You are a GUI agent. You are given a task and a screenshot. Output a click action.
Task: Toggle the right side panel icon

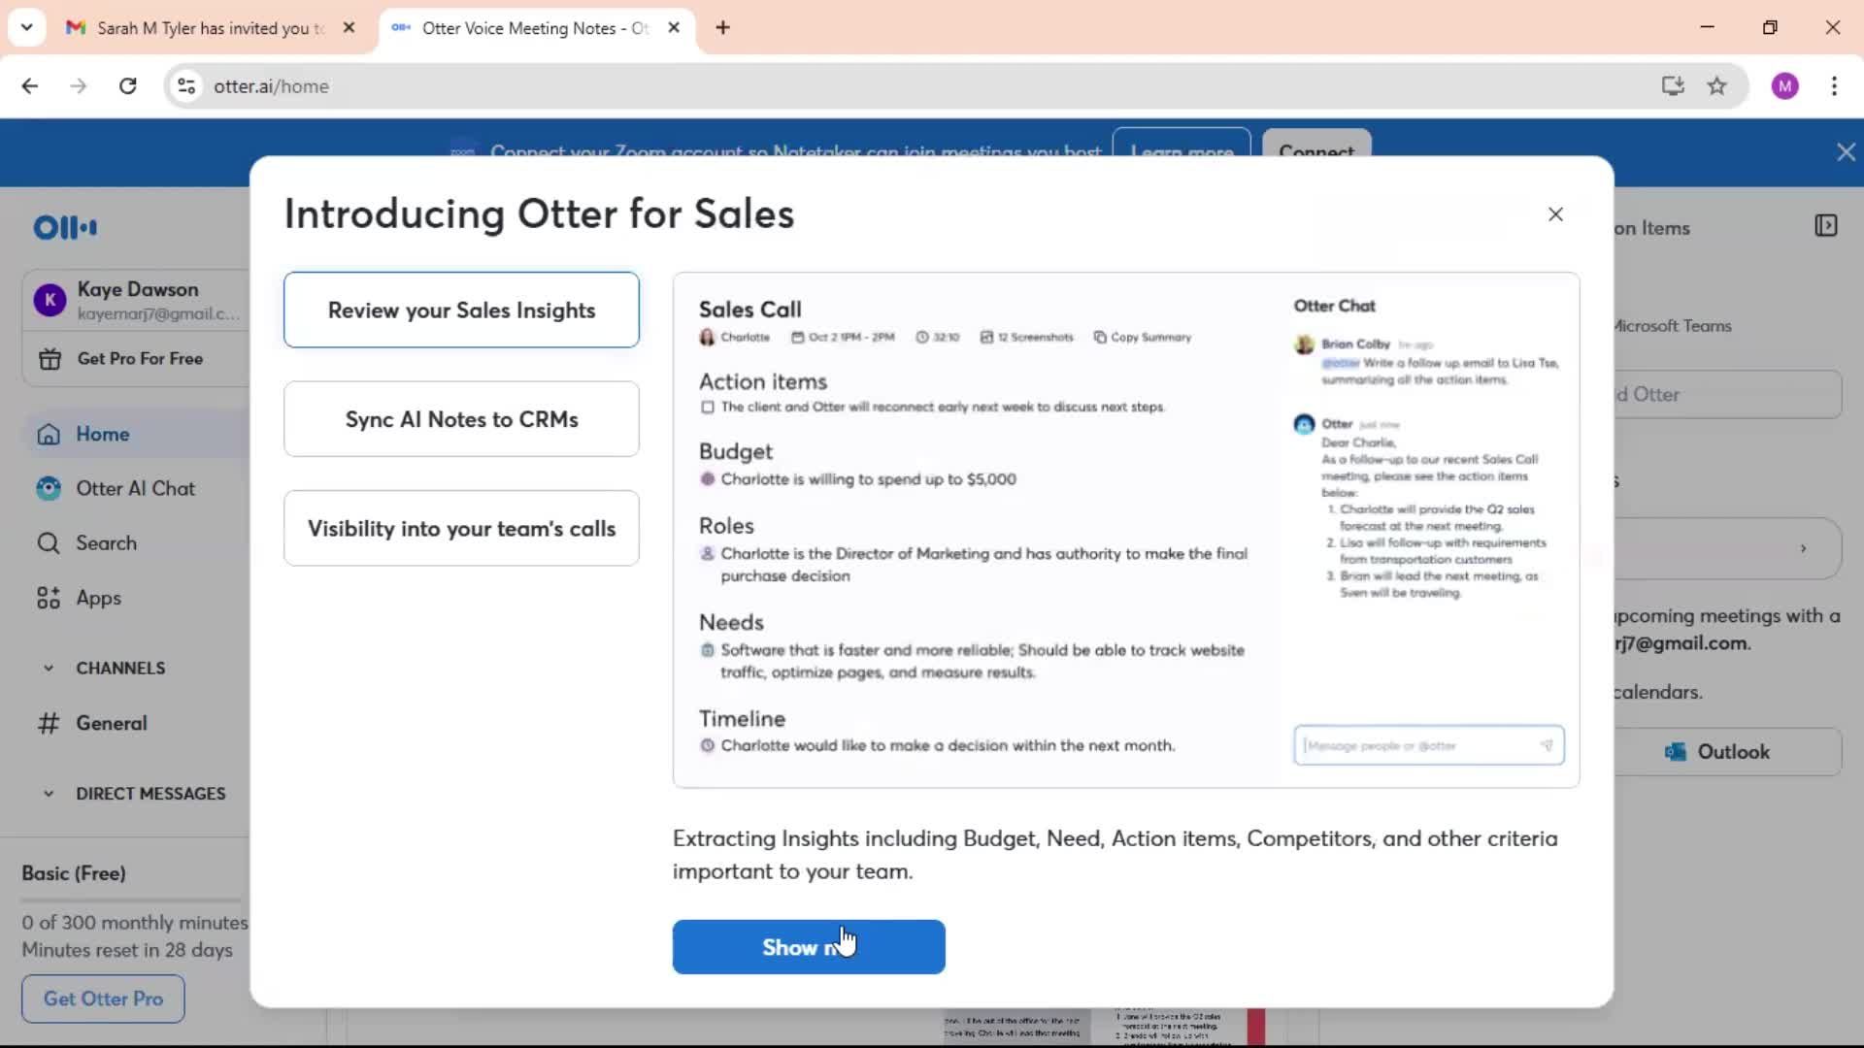coord(1825,226)
